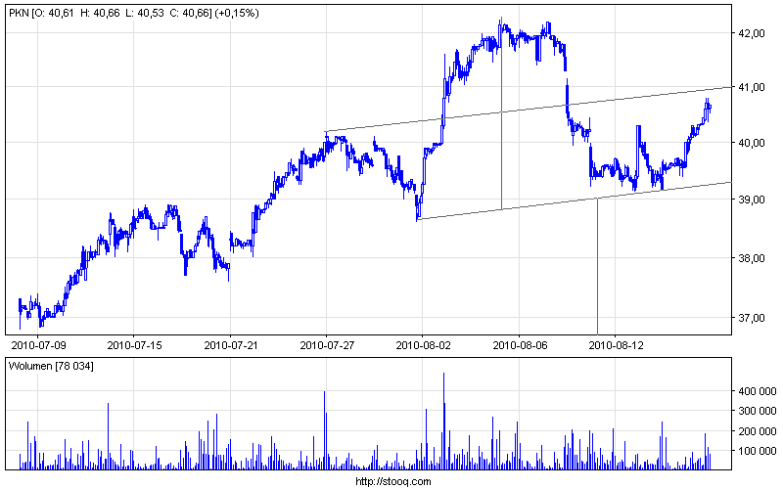The image size is (783, 489).
Task: Click the http://stooq.com link
Action: (393, 481)
